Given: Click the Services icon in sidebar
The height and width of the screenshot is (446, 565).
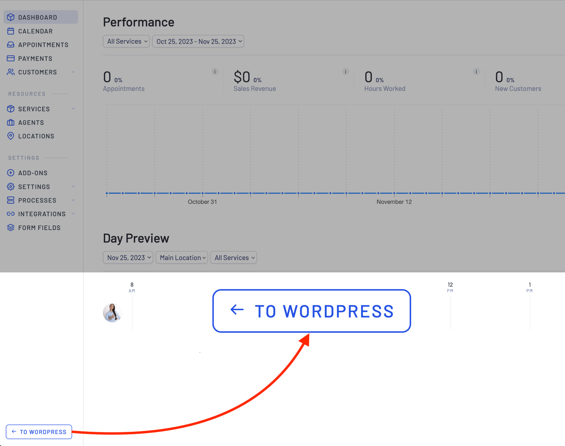Looking at the screenshot, I should coord(10,109).
